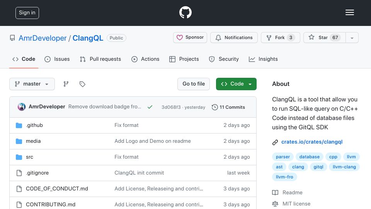Click the CODE_OF_CONDUCT.md file icon

(19, 189)
